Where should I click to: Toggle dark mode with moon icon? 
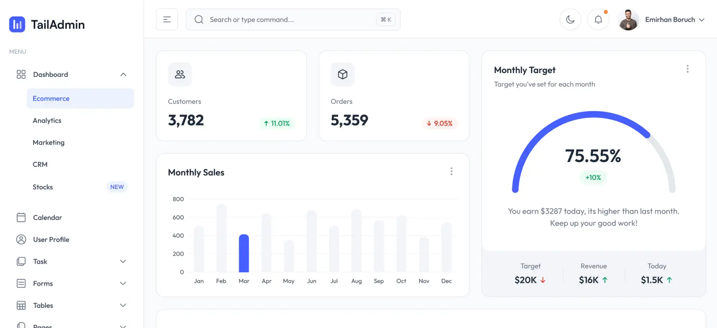point(570,20)
